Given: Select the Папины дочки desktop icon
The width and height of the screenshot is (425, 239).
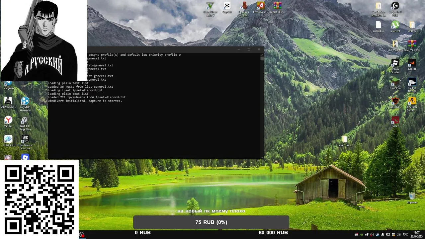Looking at the screenshot, I should [244, 9].
